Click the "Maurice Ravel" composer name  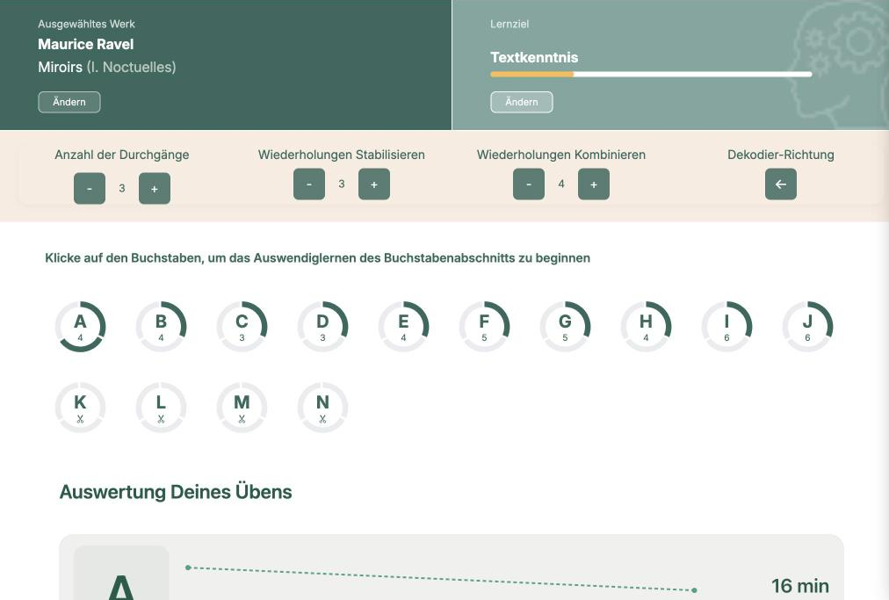click(85, 44)
